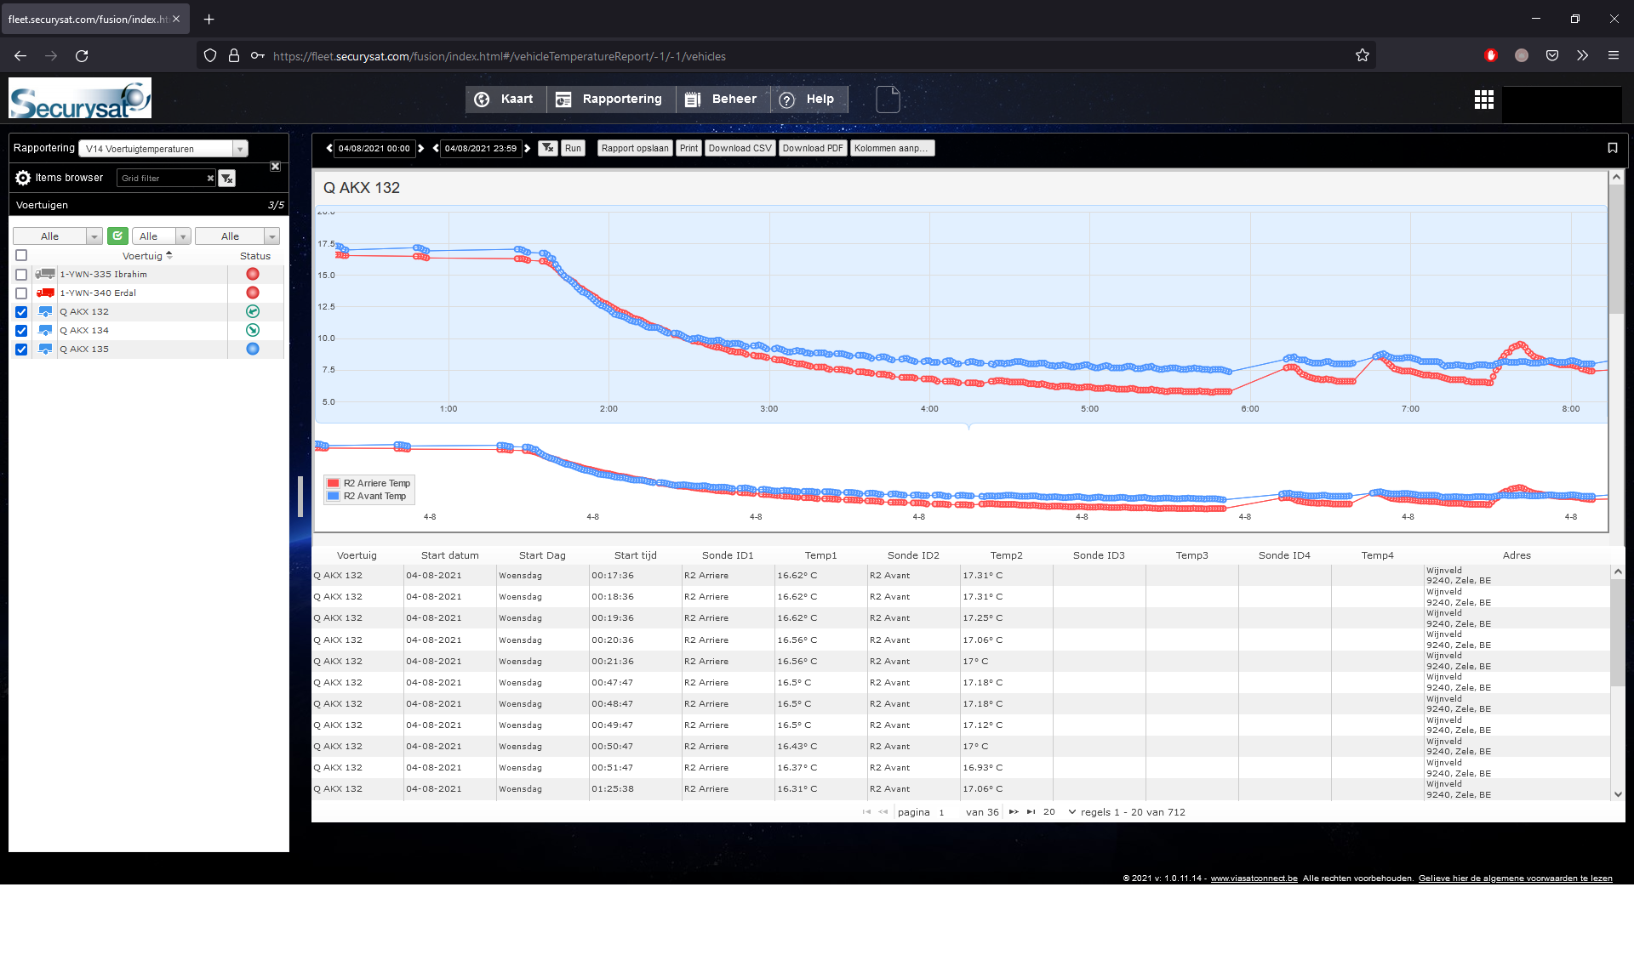The height and width of the screenshot is (961, 1634).
Task: Click Print button
Action: pos(688,148)
